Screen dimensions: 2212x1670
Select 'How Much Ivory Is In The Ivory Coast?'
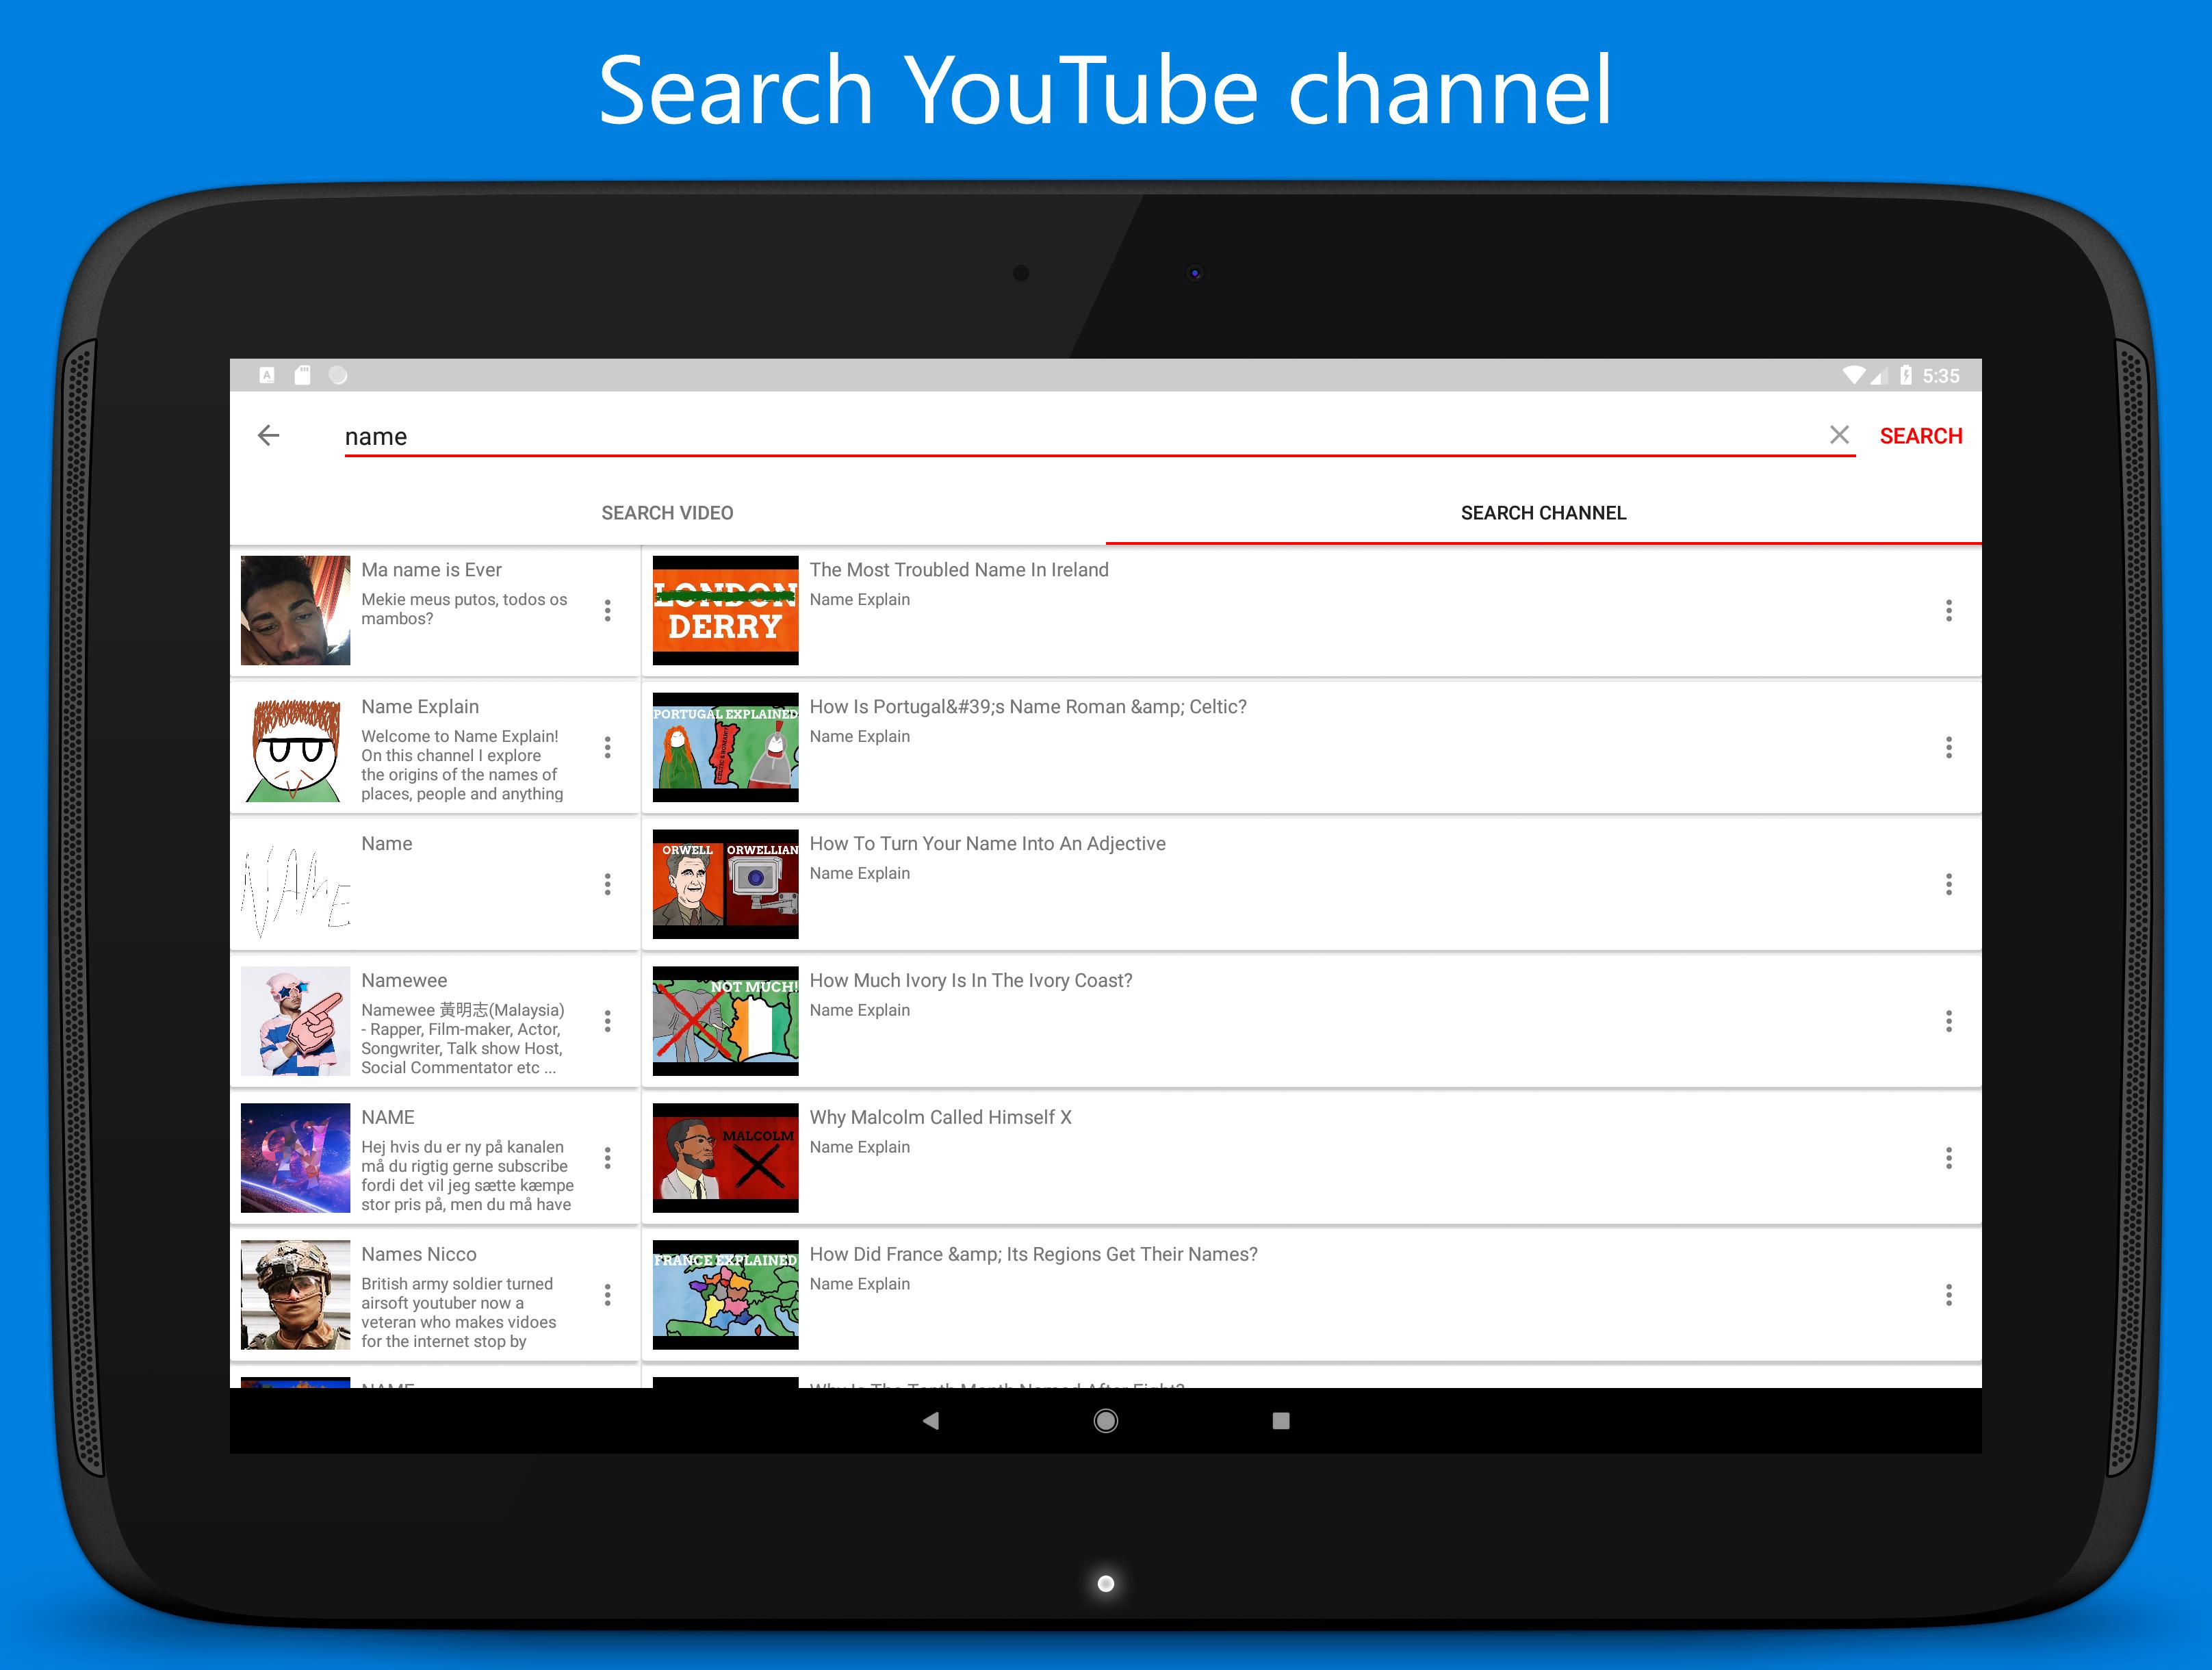(970, 981)
